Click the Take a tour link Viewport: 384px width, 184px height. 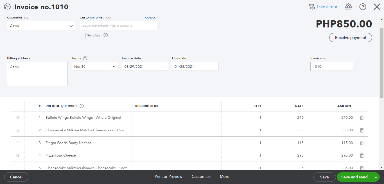click(327, 7)
